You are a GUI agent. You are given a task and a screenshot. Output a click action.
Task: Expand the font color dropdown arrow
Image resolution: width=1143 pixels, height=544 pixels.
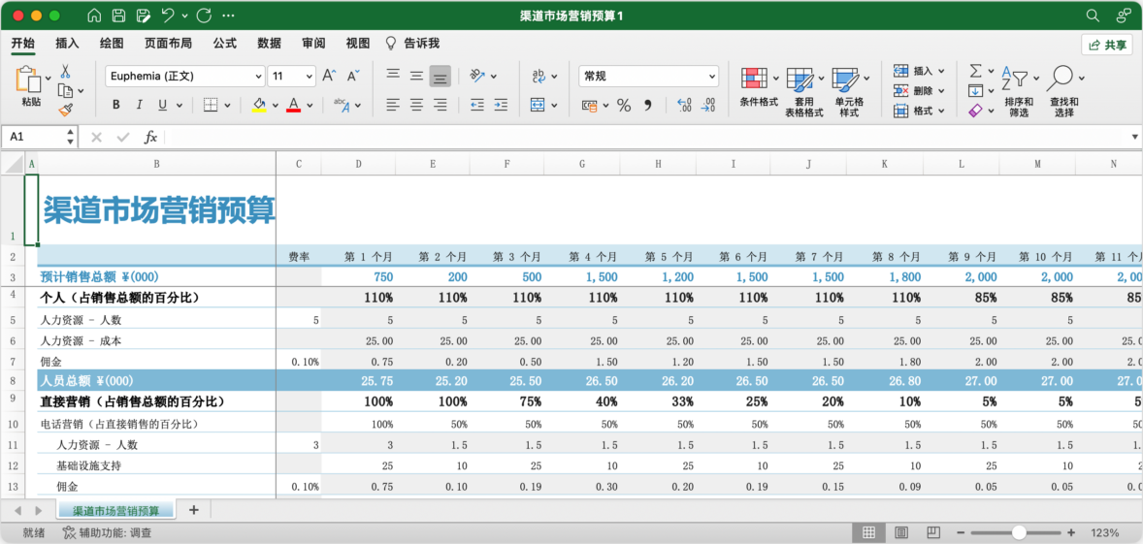coord(310,106)
